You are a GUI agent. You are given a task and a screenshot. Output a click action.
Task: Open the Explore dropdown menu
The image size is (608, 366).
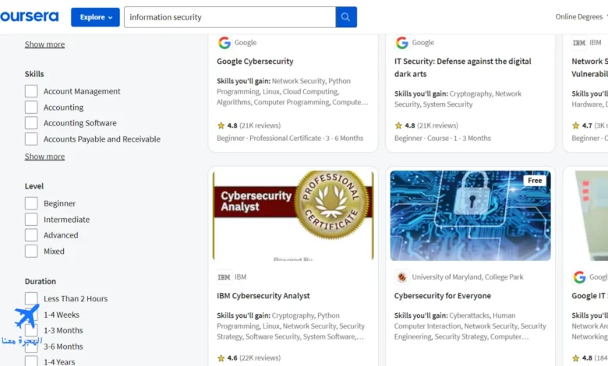pyautogui.click(x=95, y=17)
